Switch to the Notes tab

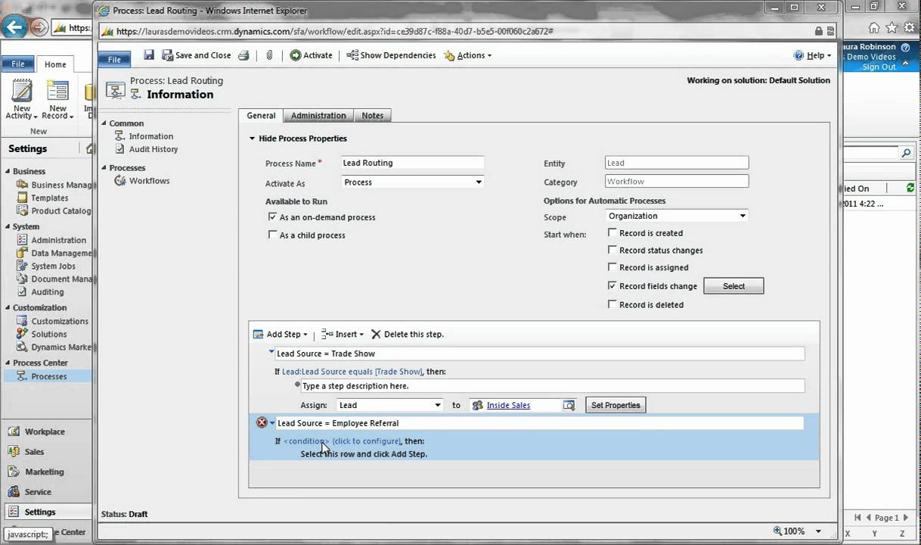[x=372, y=116]
